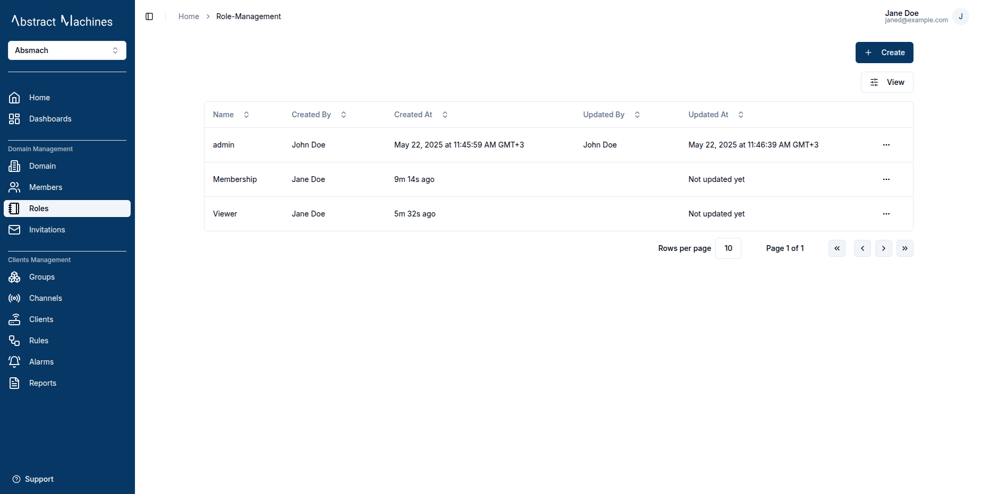
Task: Click the Home house icon in sidebar
Action: pyautogui.click(x=14, y=98)
